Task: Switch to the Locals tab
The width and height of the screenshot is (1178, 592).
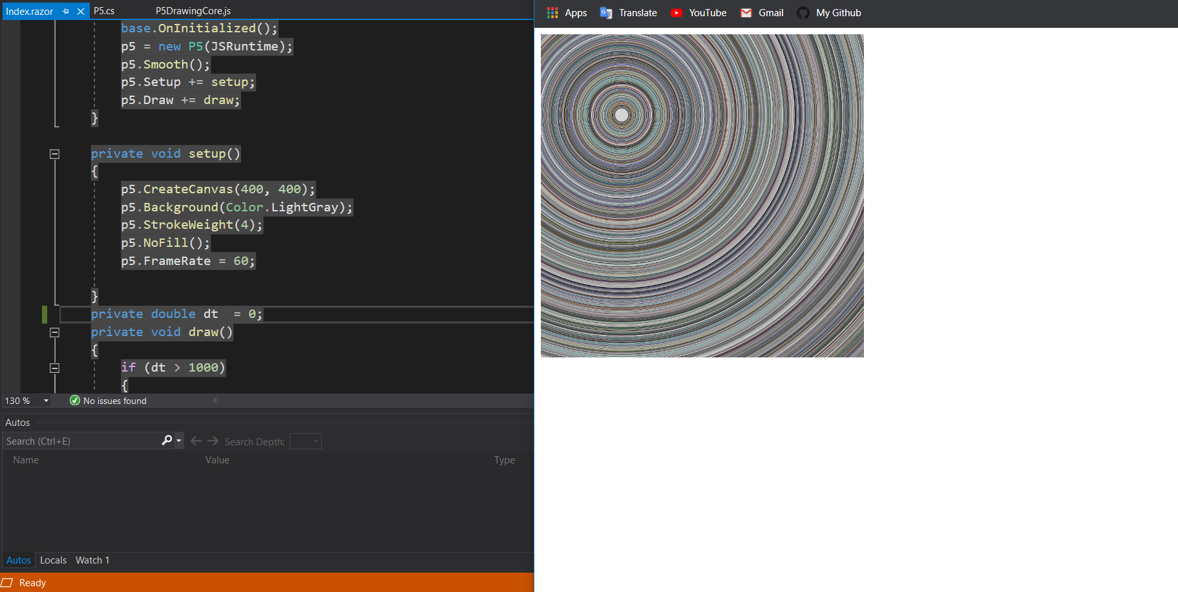Action: 53,560
